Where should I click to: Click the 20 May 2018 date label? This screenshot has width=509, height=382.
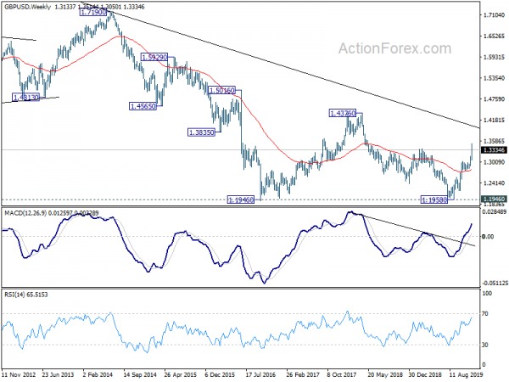384,374
